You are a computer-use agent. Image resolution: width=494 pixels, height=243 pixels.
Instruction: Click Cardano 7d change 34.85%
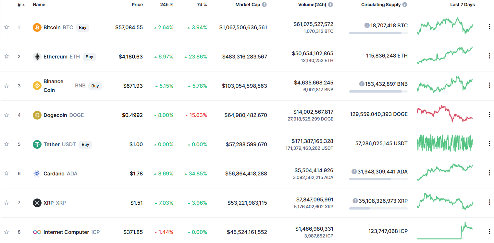click(x=196, y=173)
